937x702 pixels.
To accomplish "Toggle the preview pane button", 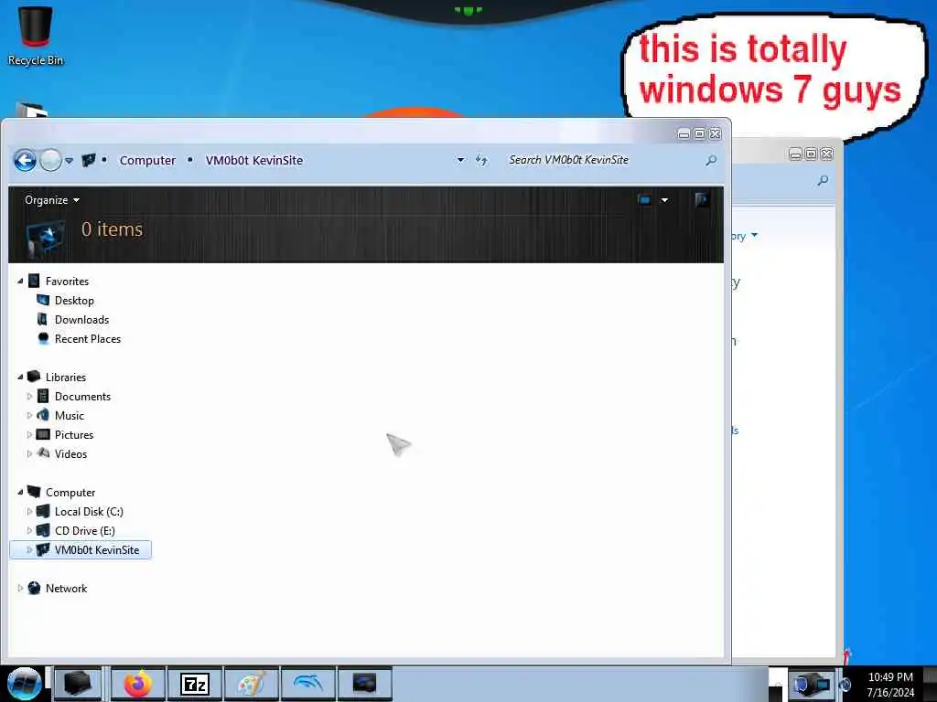I will tap(702, 200).
